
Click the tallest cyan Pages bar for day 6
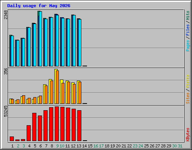(x=40, y=39)
